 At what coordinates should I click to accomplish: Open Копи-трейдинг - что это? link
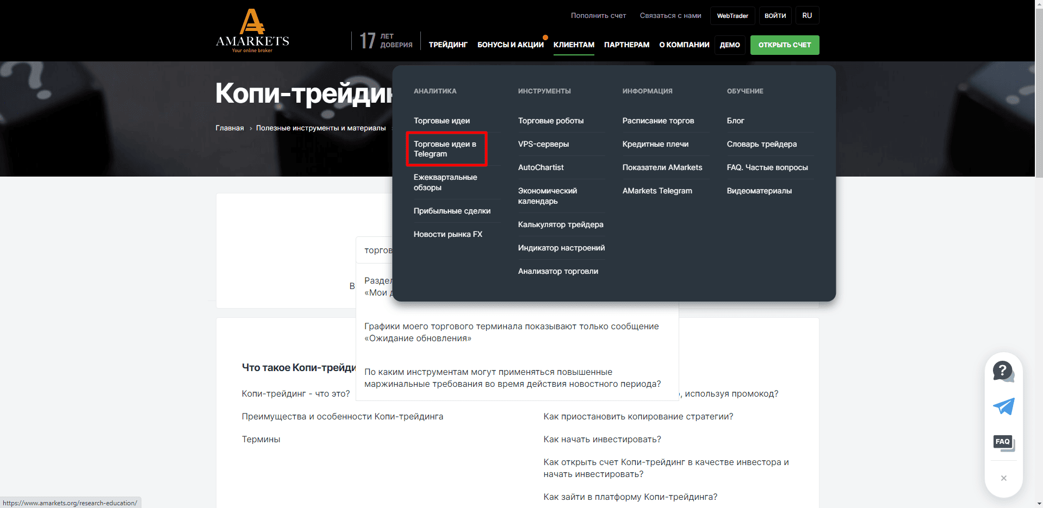(x=296, y=394)
